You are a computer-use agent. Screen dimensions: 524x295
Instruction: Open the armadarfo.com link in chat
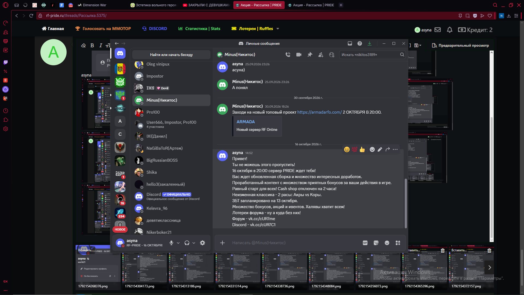pos(319,112)
